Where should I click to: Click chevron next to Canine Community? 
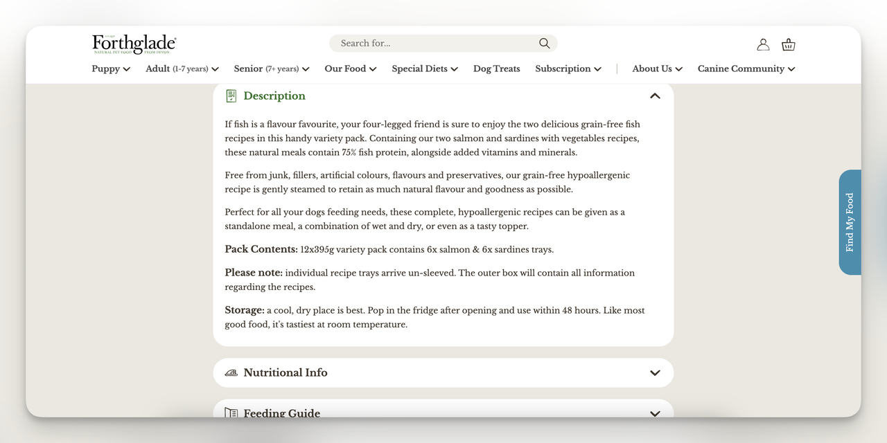click(x=791, y=69)
